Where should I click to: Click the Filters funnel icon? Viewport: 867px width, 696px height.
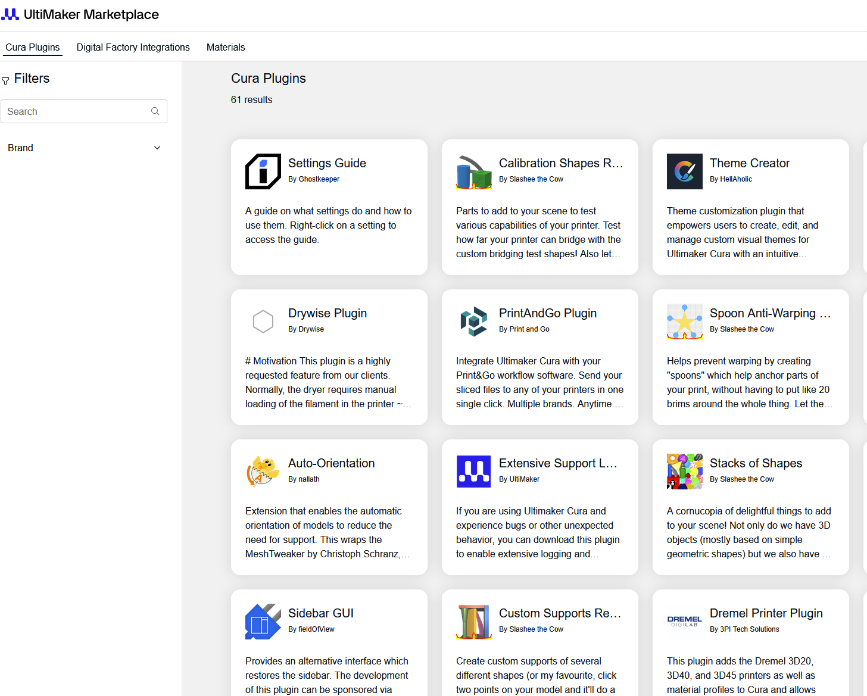(5, 80)
